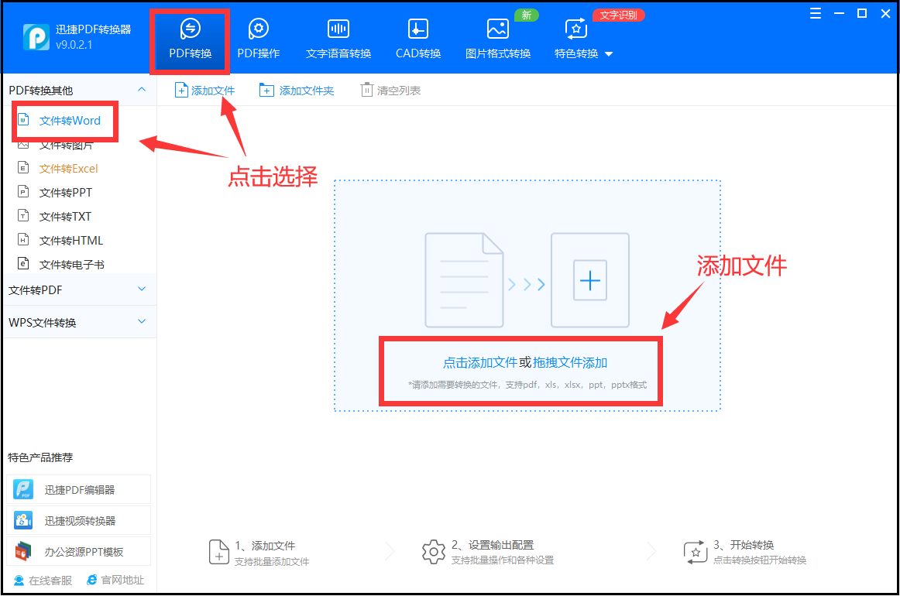Click the 在线客服 person icon
Image resolution: width=900 pixels, height=596 pixels.
coord(19,581)
